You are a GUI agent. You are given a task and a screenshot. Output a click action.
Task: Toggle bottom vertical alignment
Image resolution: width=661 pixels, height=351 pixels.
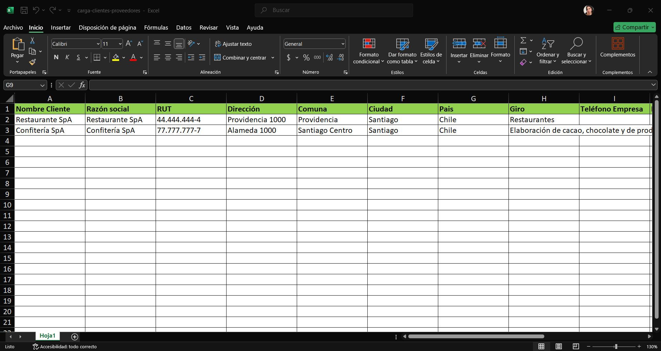click(x=179, y=44)
